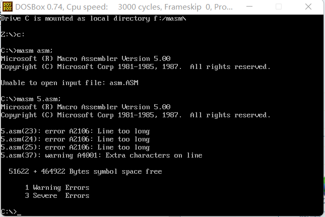Image resolution: width=325 pixels, height=217 pixels.
Task: Click the 5.asm(23) Line too long error
Action: (75, 131)
